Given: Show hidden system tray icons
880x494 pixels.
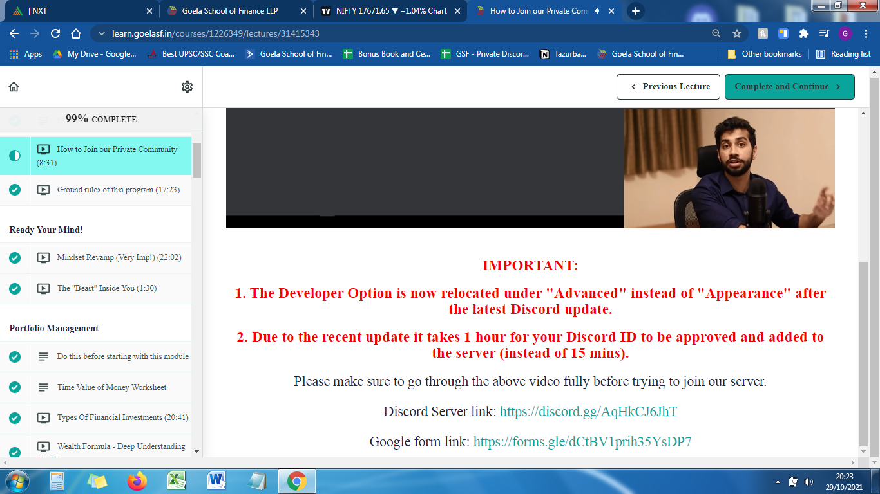Looking at the screenshot, I should [778, 482].
